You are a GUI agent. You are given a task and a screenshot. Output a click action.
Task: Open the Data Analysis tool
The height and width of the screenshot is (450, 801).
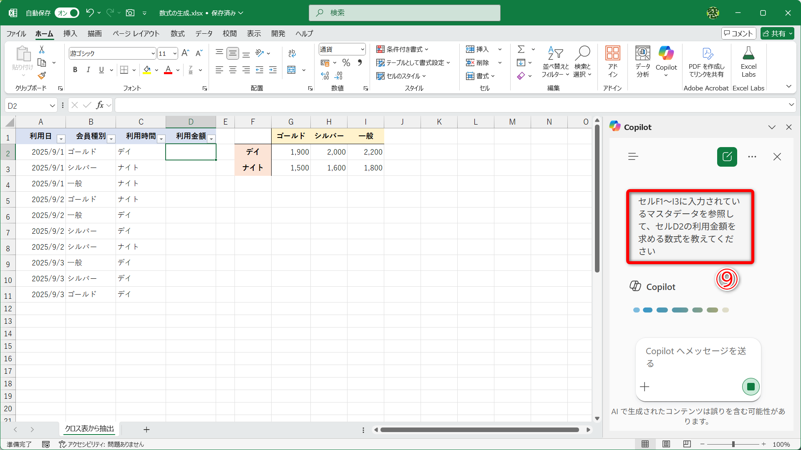pos(642,53)
